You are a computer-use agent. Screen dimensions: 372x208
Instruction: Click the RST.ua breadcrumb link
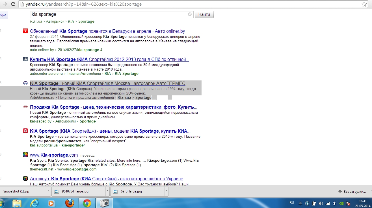coord(36,21)
